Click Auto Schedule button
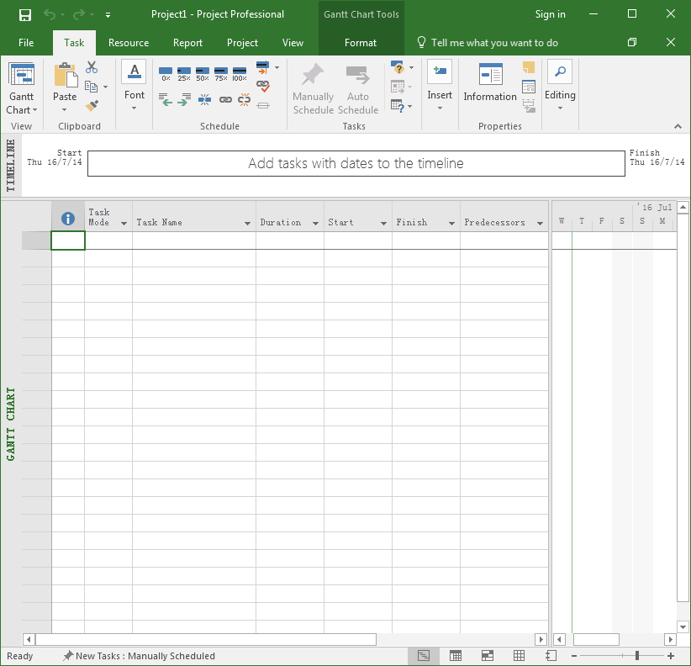 click(358, 89)
